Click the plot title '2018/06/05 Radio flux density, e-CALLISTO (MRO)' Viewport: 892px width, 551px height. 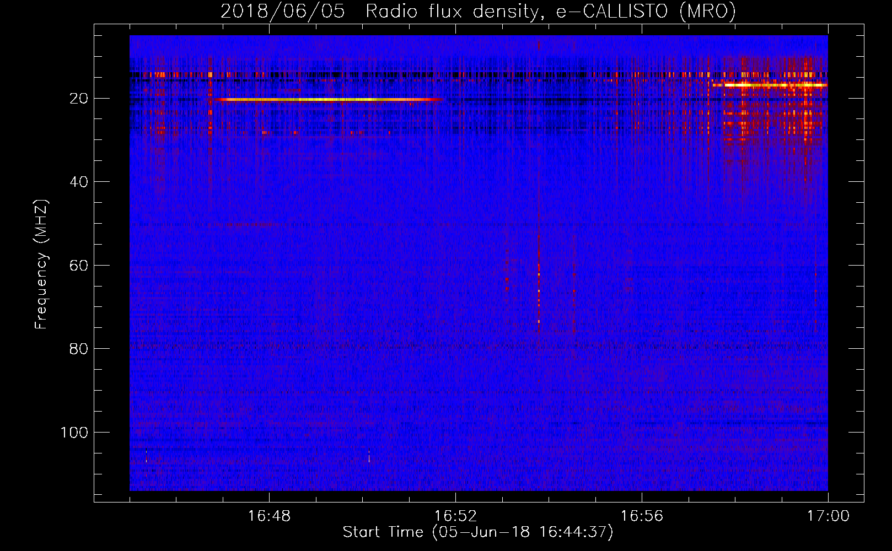(478, 11)
